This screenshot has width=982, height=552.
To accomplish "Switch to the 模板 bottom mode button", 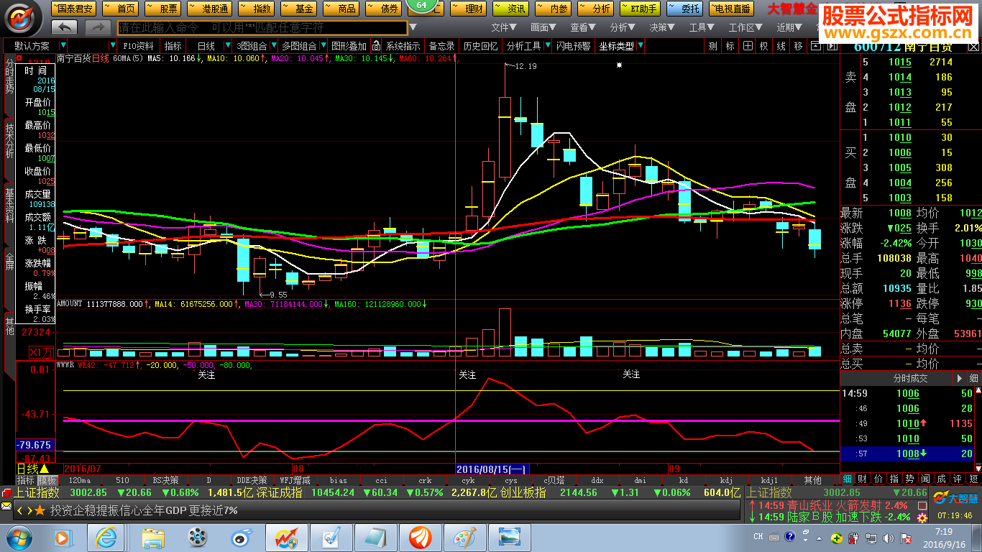I will coord(47,480).
